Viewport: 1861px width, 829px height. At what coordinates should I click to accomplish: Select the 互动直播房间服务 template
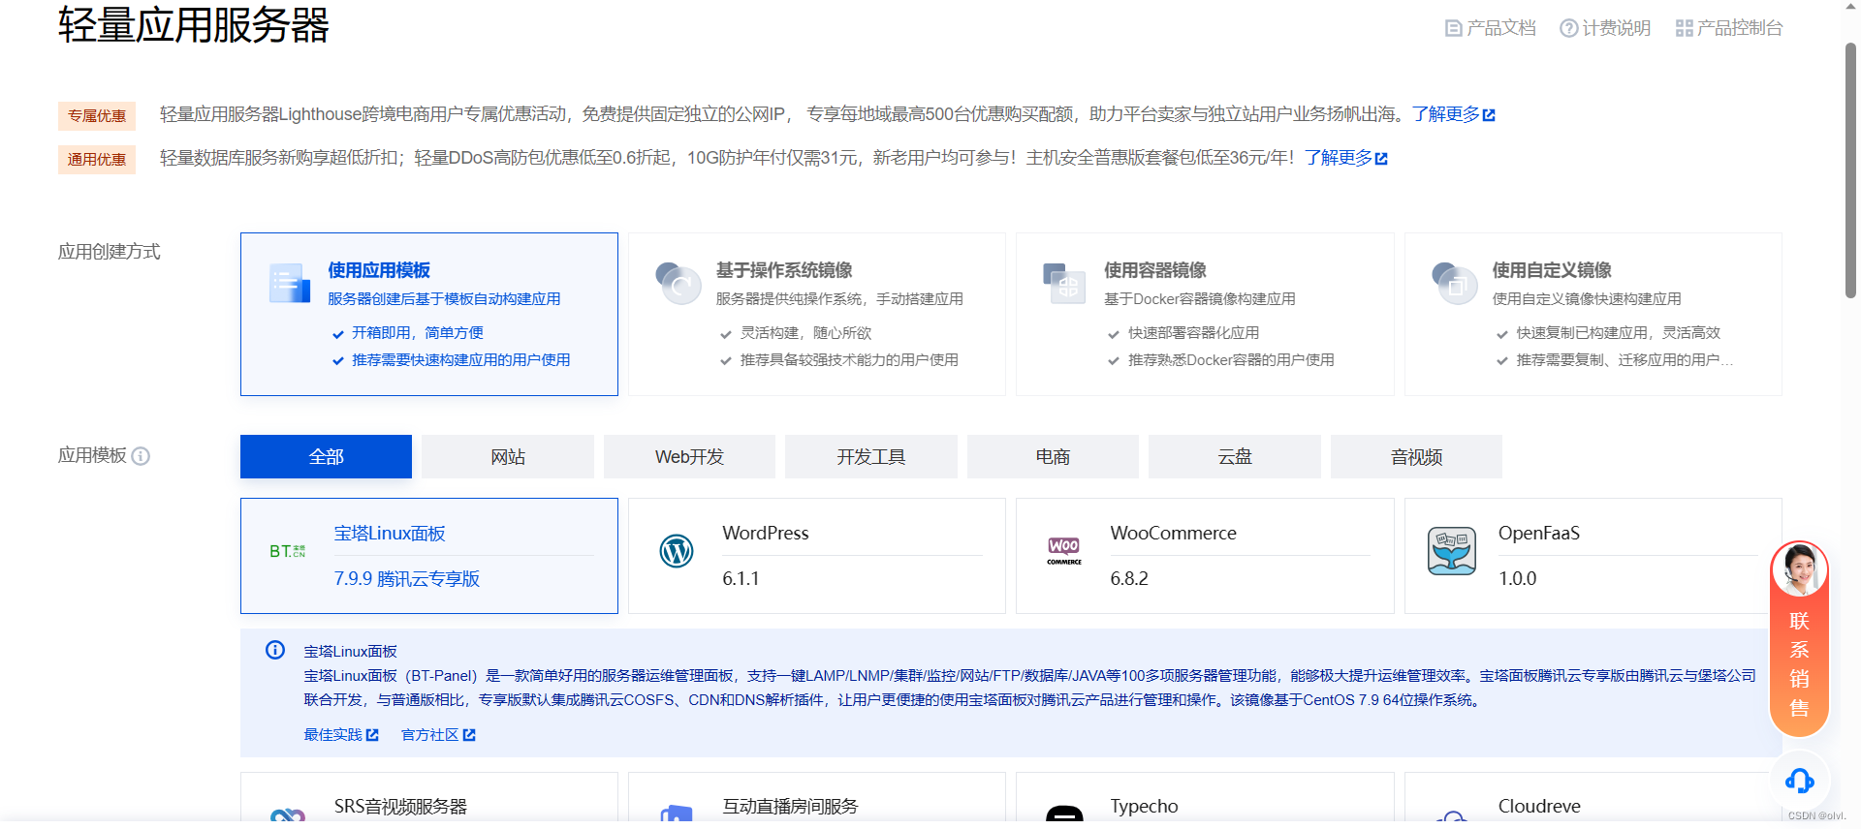[x=817, y=797]
